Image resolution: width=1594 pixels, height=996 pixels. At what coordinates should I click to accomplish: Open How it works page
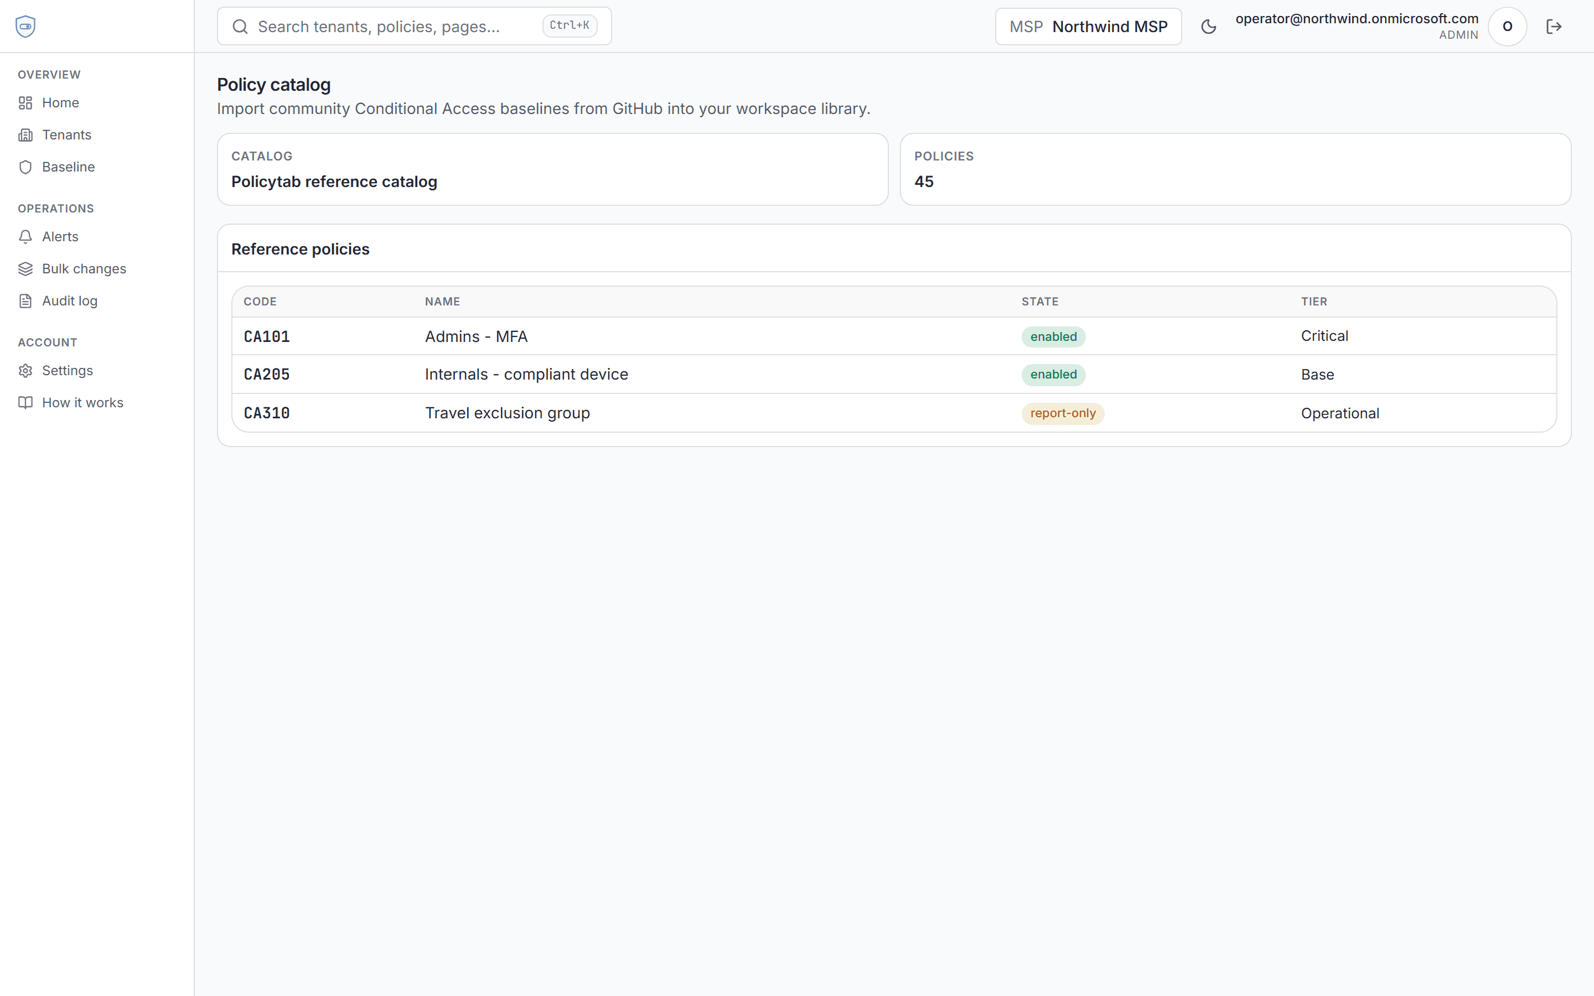pyautogui.click(x=97, y=402)
